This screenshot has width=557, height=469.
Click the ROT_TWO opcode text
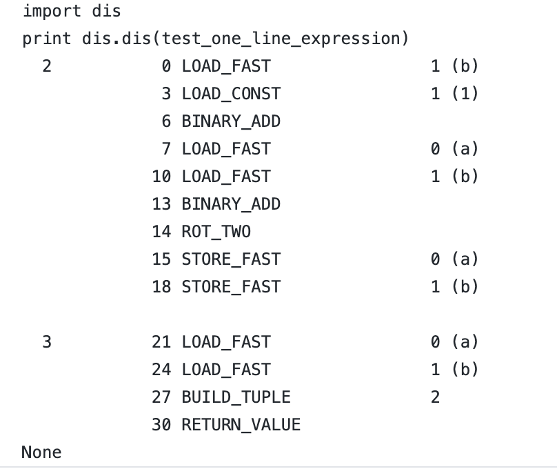216,232
